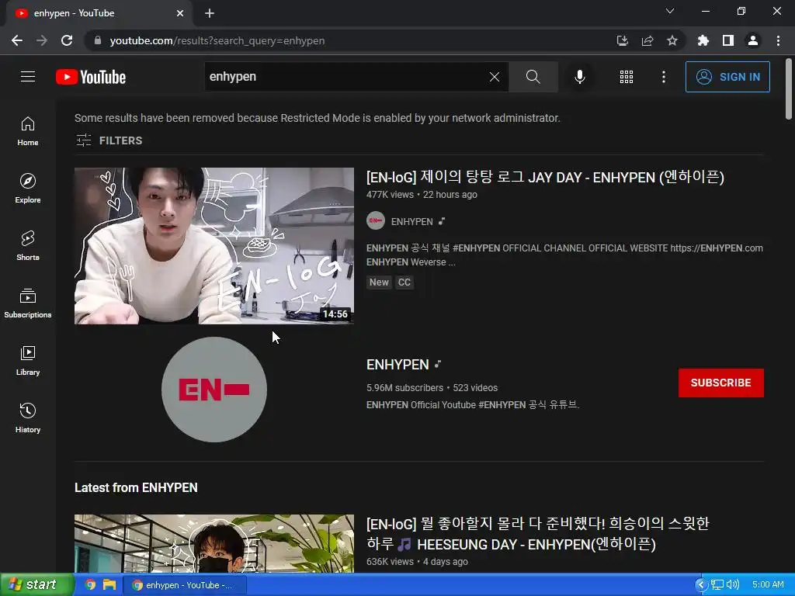The image size is (795, 596).
Task: Expand the FILTERS options
Action: tap(109, 140)
